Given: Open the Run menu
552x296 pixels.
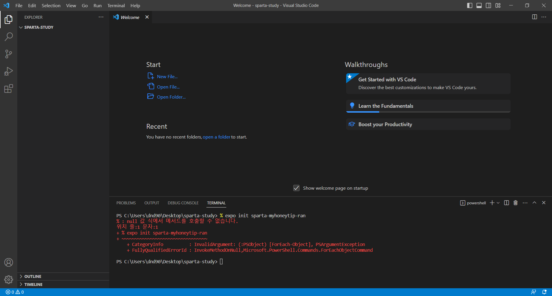Looking at the screenshot, I should (x=97, y=5).
